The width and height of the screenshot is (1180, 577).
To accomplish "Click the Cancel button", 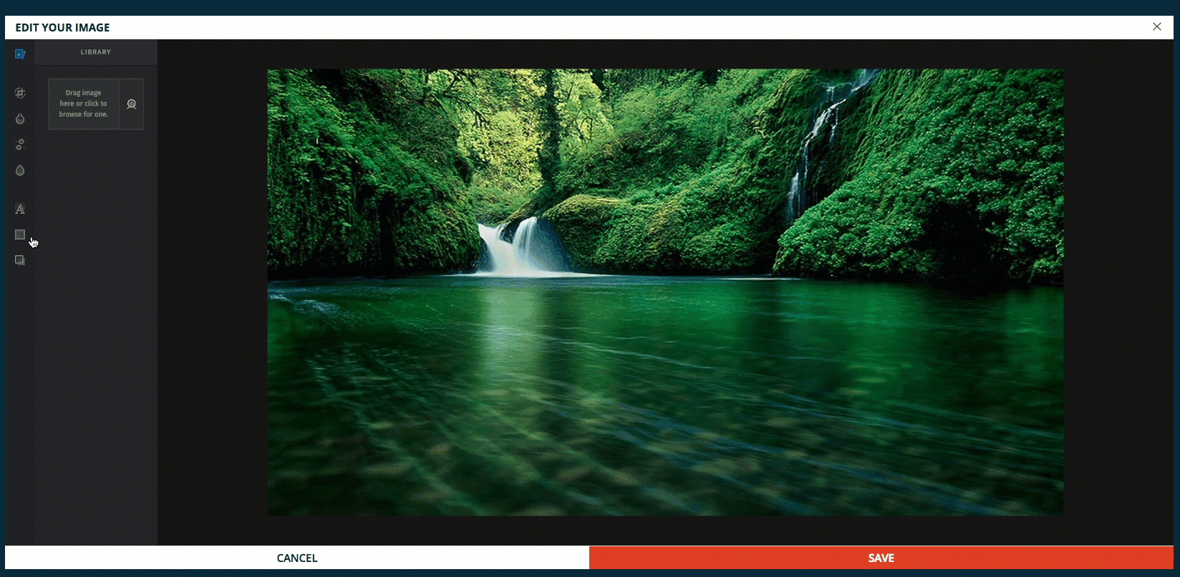I will pos(297,558).
